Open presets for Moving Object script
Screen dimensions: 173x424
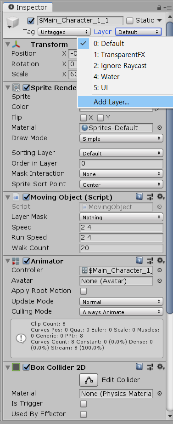pyautogui.click(x=150, y=197)
